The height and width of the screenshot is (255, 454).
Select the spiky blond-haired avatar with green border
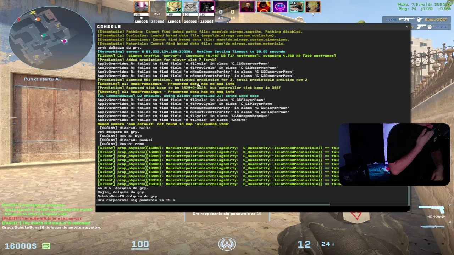pyautogui.click(x=174, y=7)
